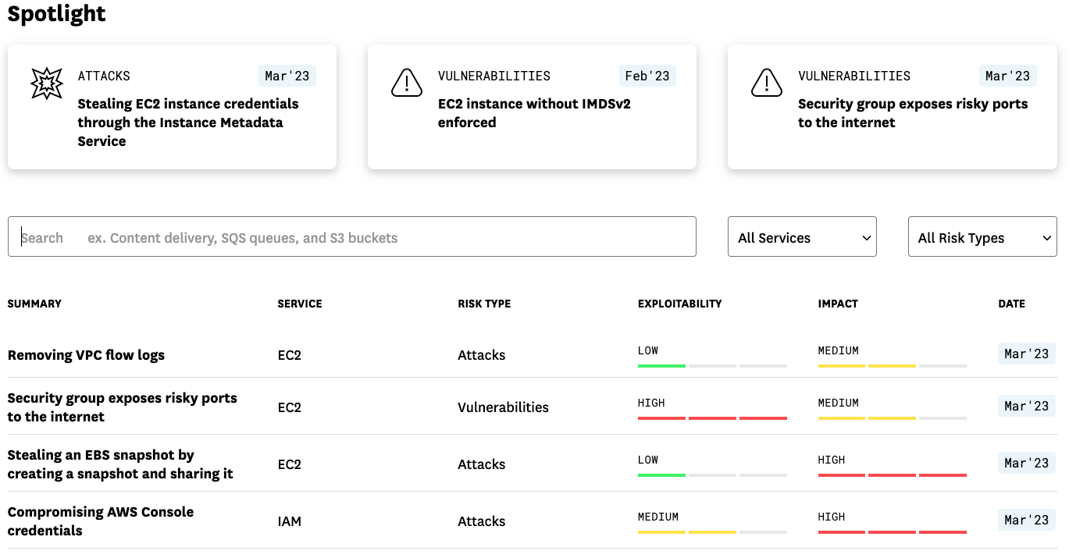Click ATTACKS label on first Spotlight card

(104, 76)
